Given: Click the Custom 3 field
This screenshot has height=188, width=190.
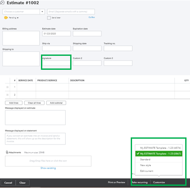Looking at the screenshot, I should (x=118, y=63).
